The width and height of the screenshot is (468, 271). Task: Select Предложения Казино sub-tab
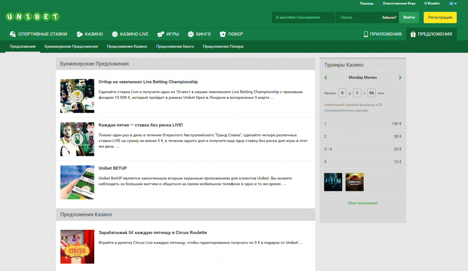pos(127,46)
